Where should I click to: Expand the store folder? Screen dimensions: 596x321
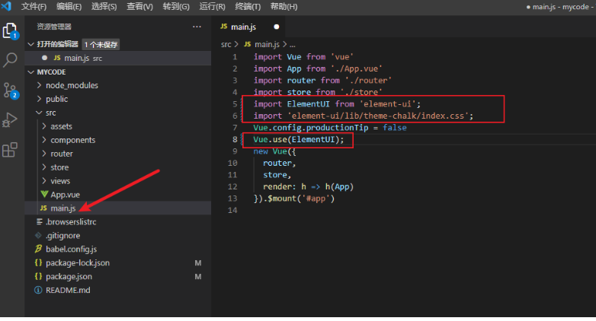pyautogui.click(x=118, y=167)
